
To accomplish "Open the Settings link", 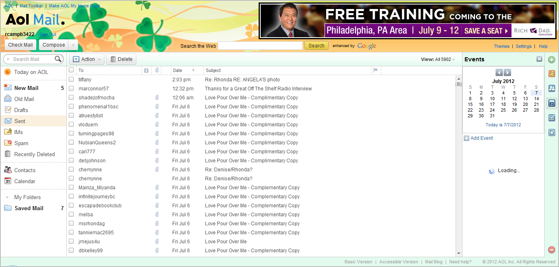I will (523, 46).
